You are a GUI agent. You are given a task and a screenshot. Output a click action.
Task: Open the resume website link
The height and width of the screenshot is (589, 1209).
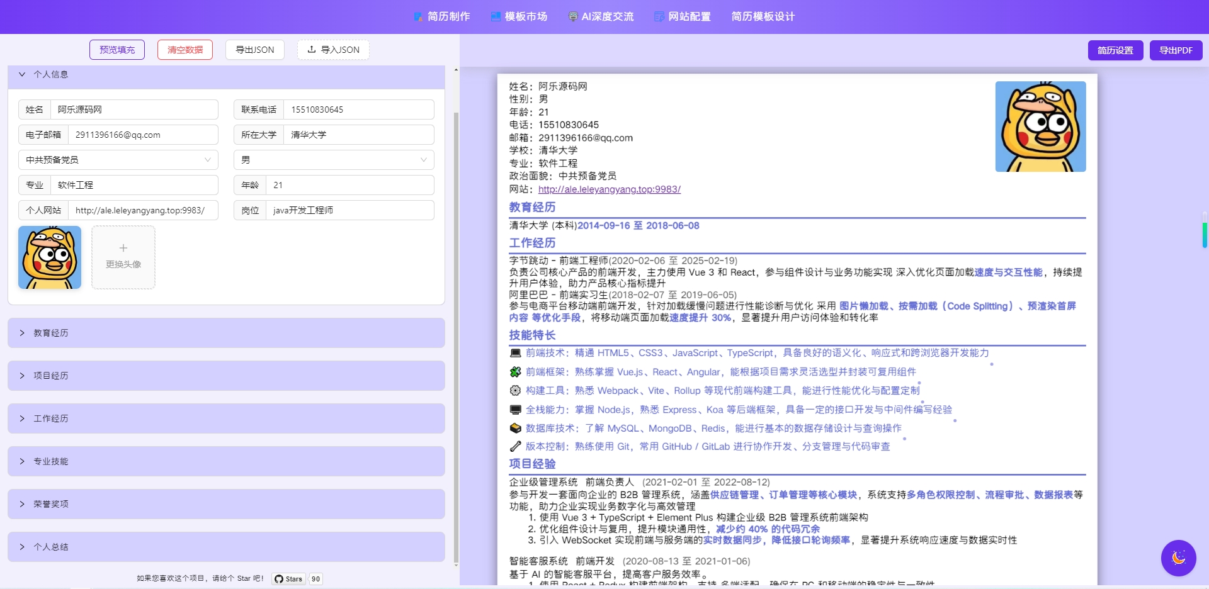[609, 189]
